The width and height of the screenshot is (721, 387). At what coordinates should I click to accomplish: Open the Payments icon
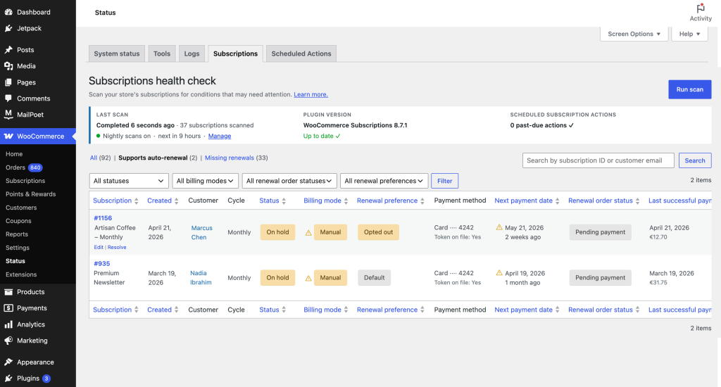coord(8,308)
